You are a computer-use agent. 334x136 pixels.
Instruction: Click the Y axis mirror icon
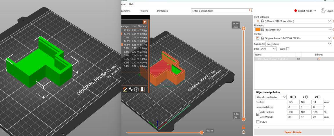click(x=306, y=97)
